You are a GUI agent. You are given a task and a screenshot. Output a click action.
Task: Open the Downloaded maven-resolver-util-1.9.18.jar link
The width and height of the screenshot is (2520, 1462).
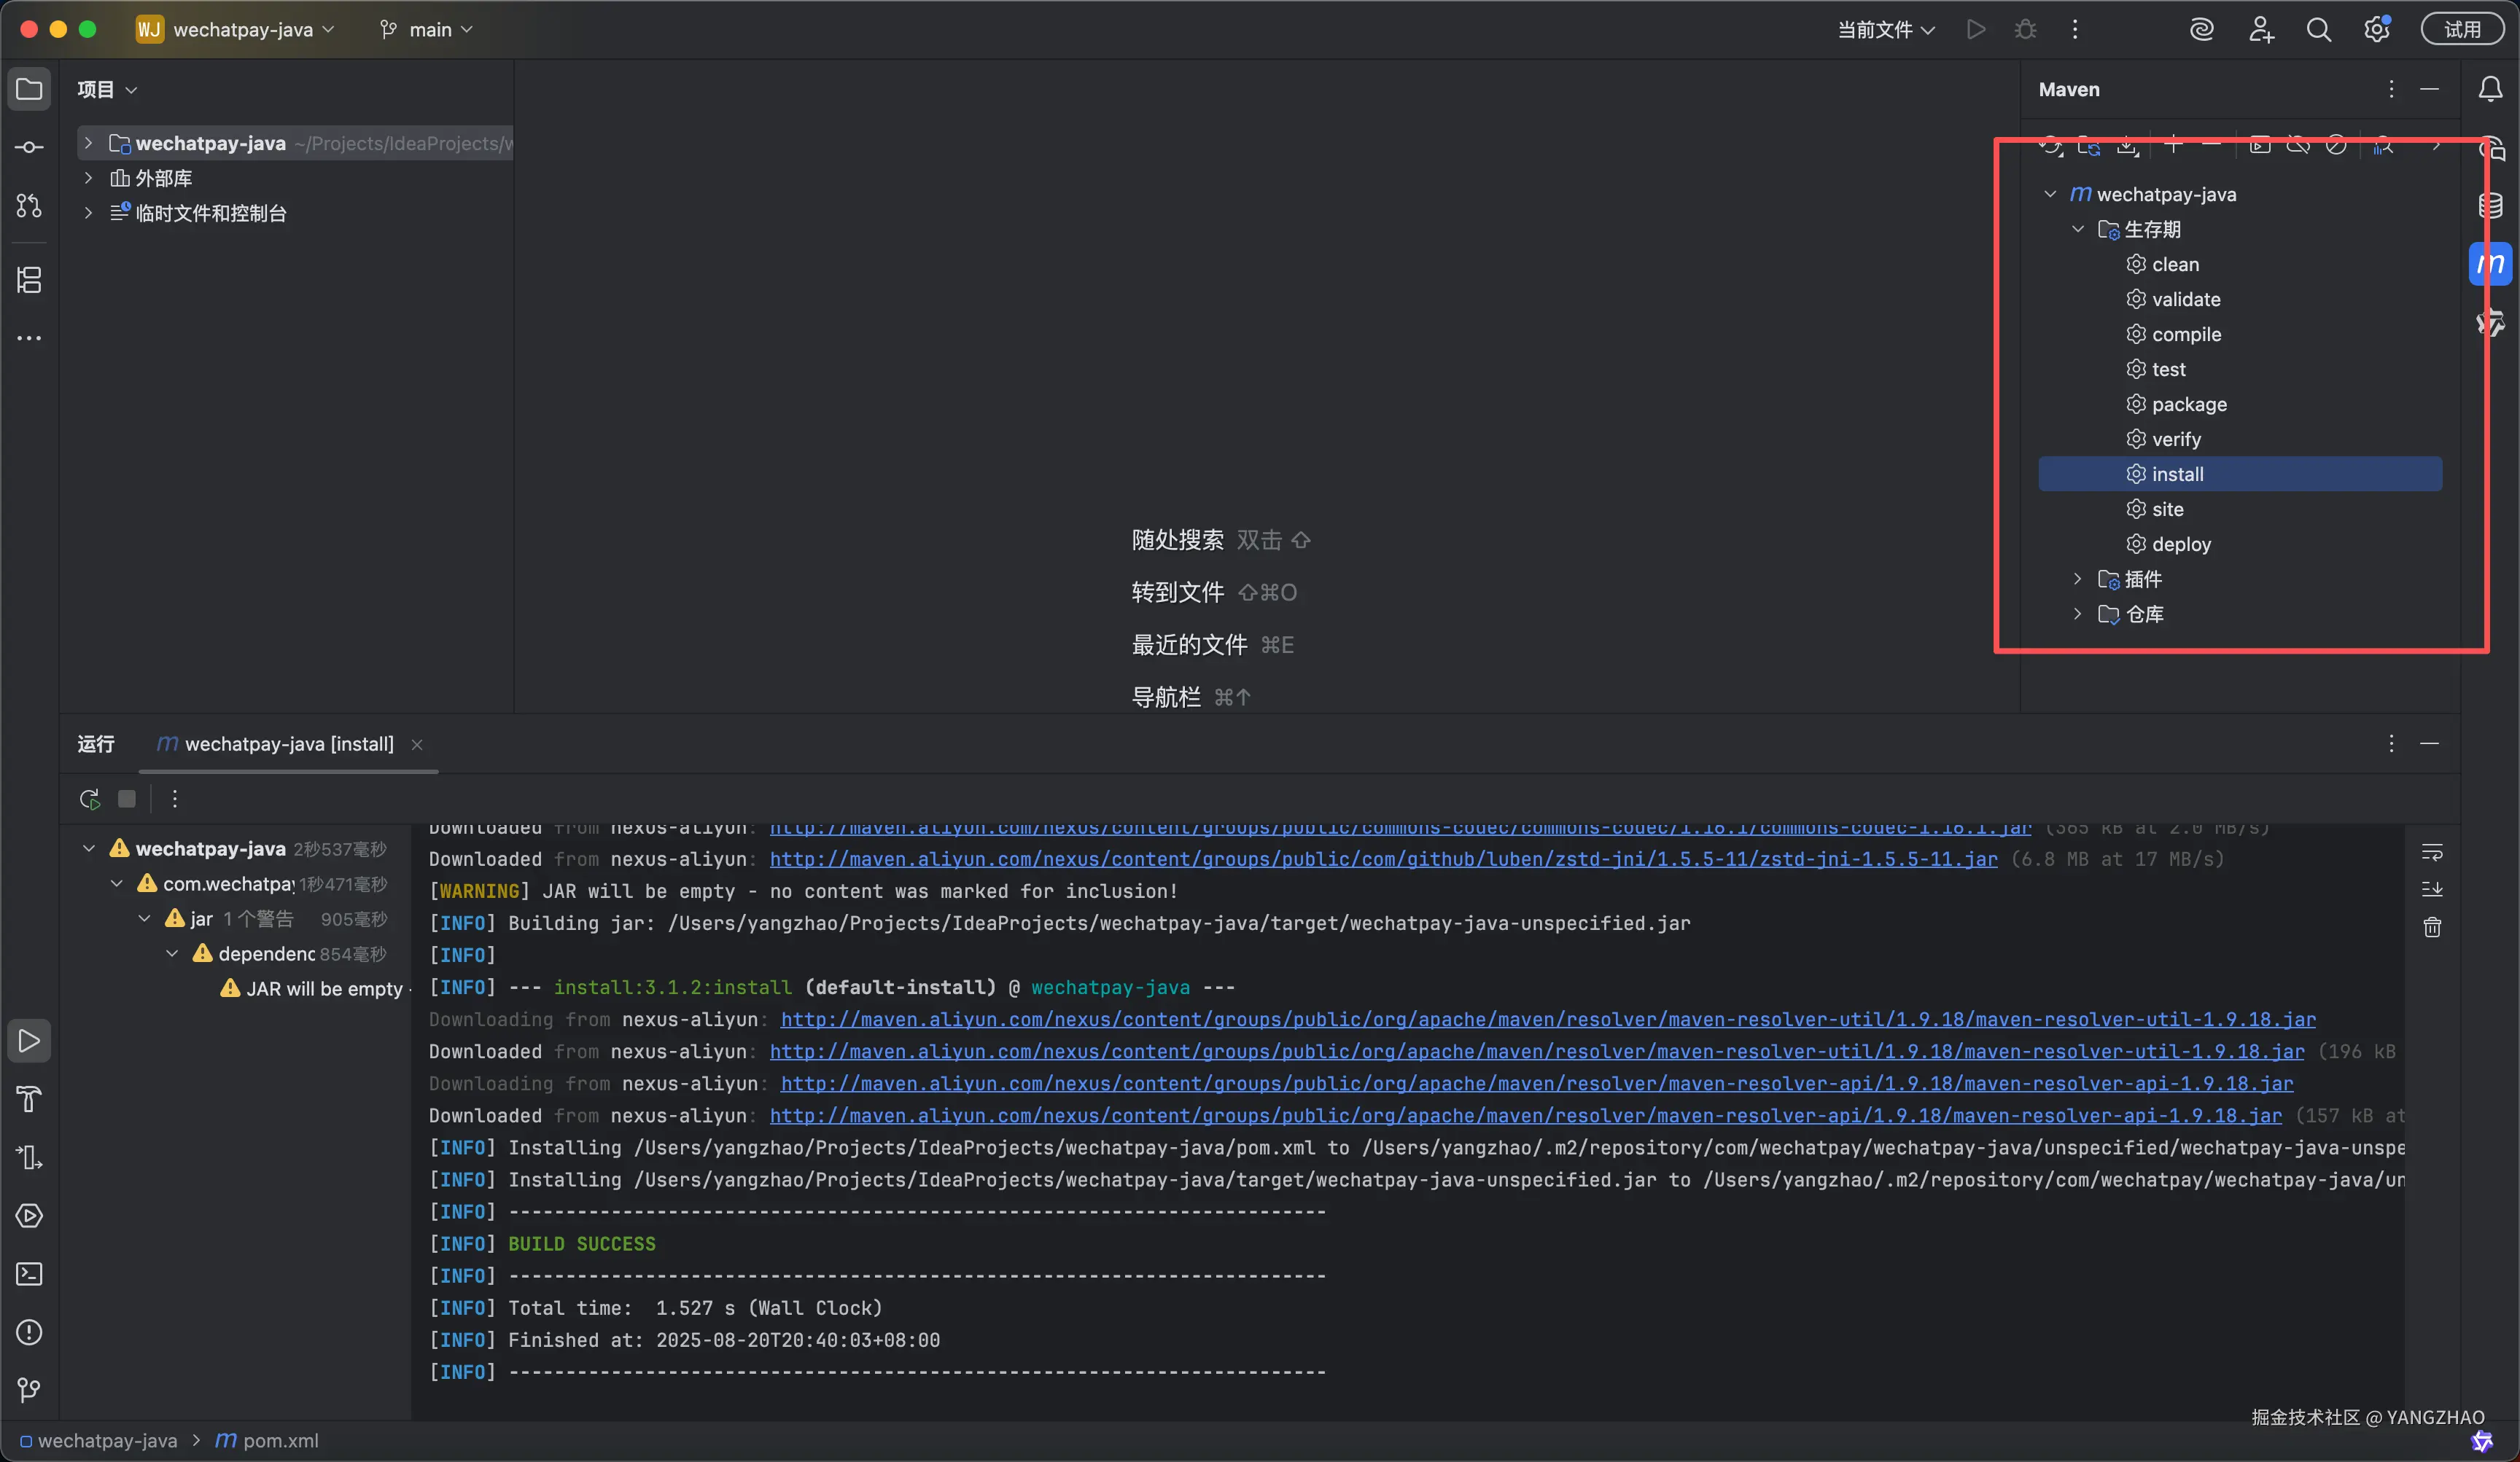[x=1536, y=1051]
